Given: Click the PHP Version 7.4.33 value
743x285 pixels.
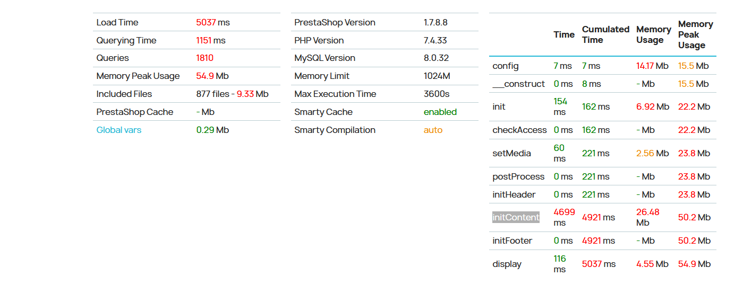Looking at the screenshot, I should (435, 40).
